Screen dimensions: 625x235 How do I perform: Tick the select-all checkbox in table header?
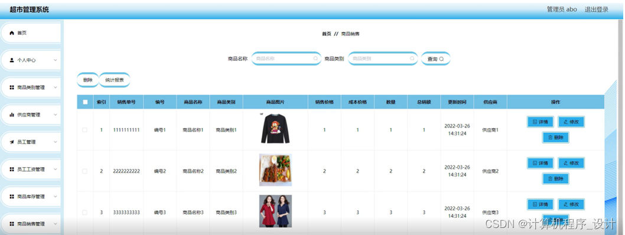85,102
